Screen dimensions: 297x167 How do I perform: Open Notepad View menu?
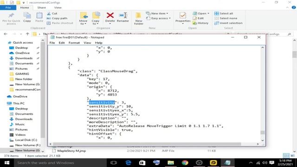(87, 43)
